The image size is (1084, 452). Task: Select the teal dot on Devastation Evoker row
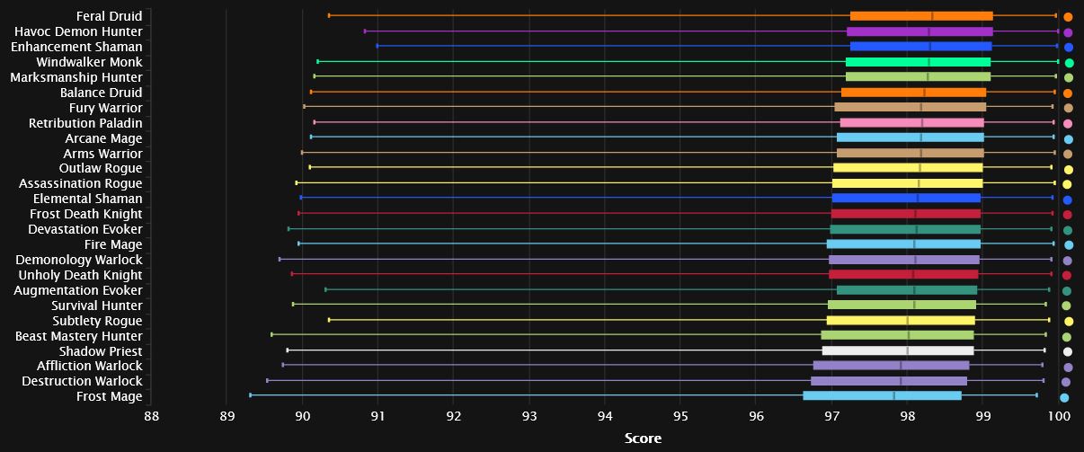[1067, 231]
